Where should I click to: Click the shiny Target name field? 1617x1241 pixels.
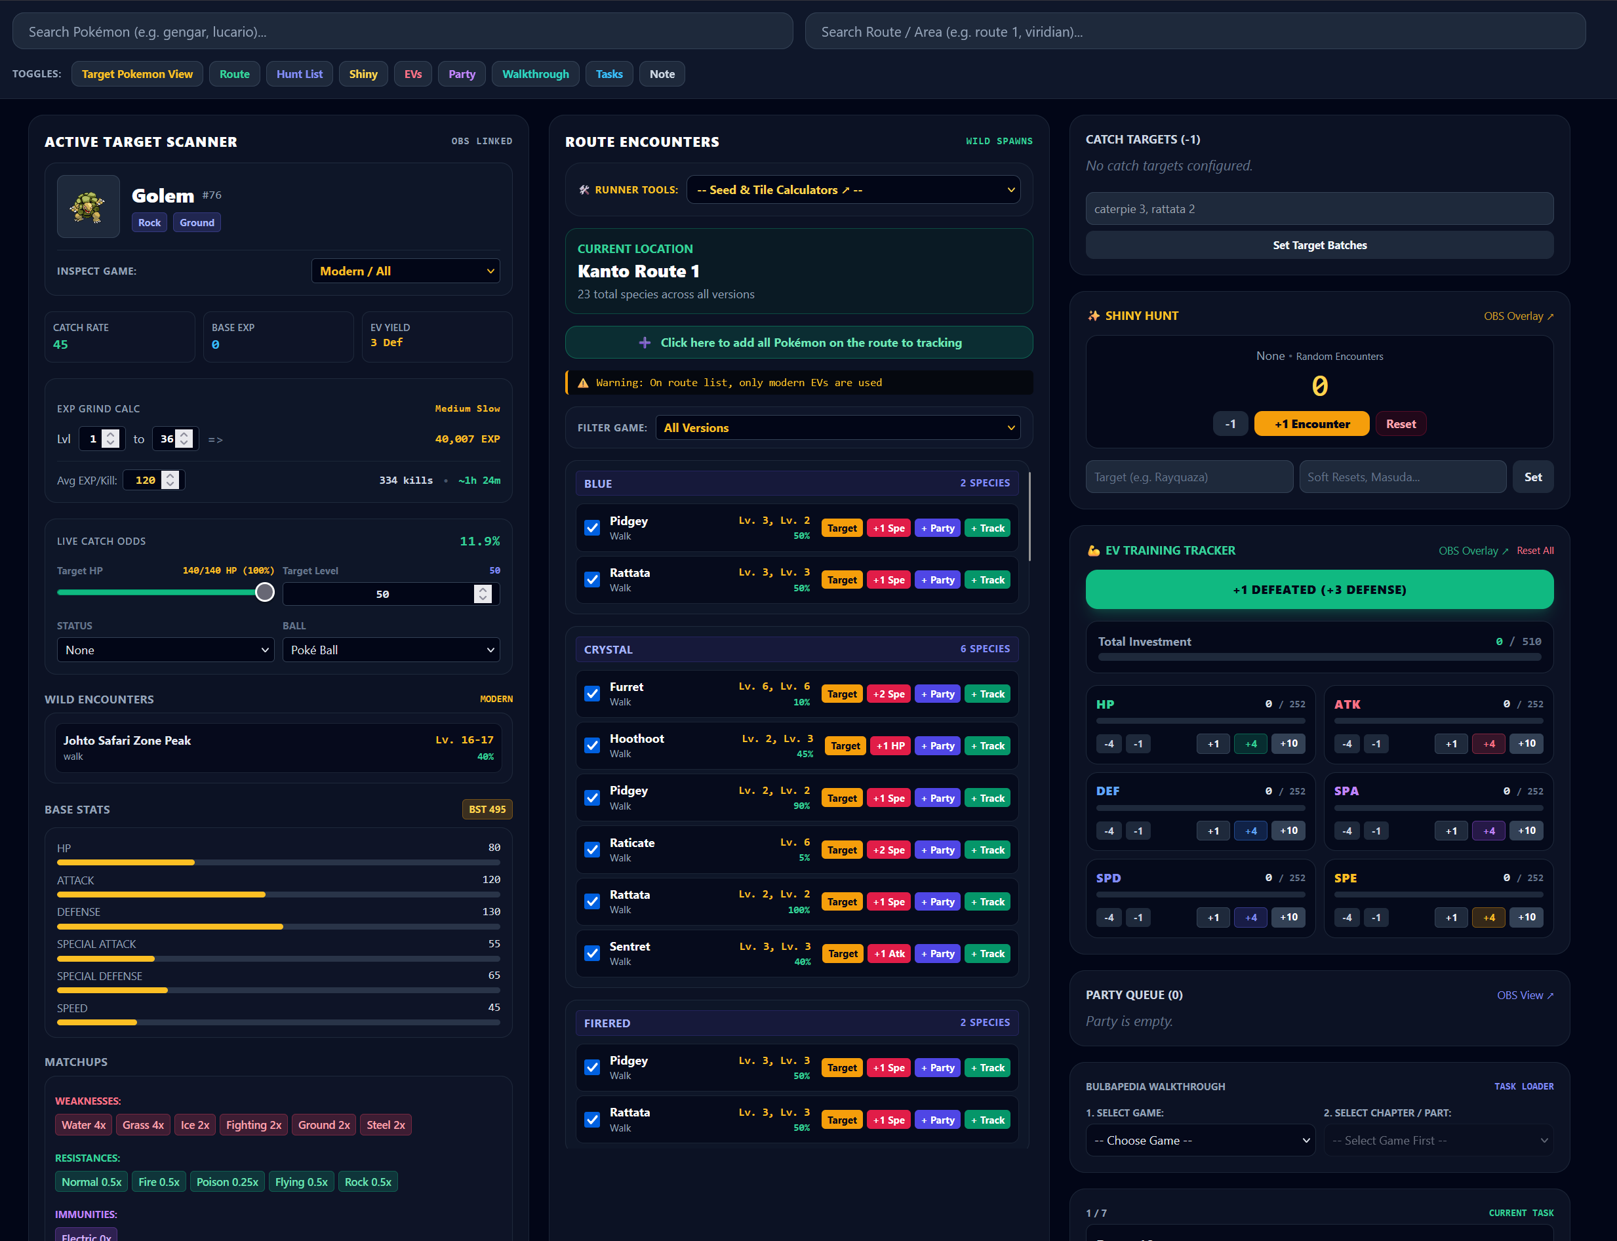(x=1189, y=477)
